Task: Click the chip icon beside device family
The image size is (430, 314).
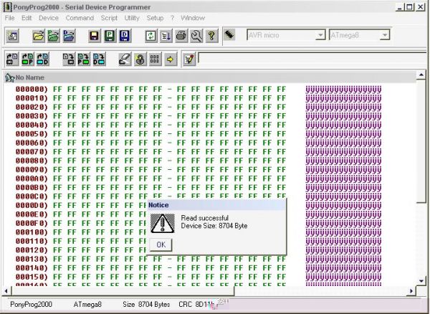Action: [230, 34]
